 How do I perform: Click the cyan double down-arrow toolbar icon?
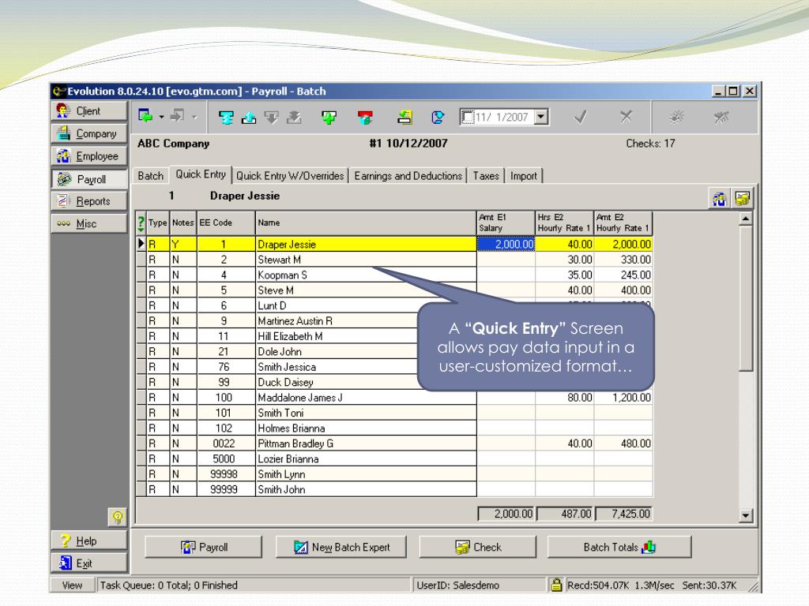click(x=226, y=118)
